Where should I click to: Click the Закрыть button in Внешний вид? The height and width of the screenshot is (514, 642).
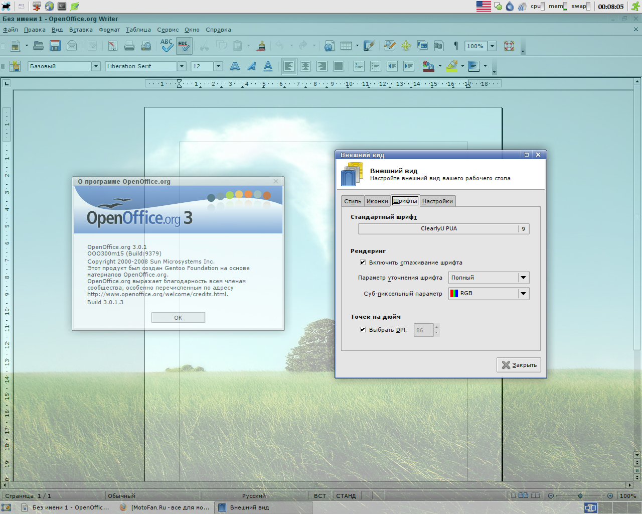click(519, 365)
